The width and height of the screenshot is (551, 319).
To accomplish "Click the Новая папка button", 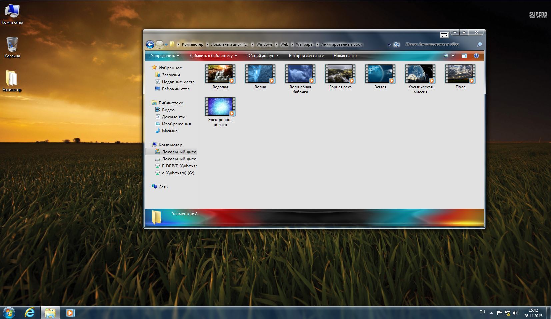I will [345, 56].
